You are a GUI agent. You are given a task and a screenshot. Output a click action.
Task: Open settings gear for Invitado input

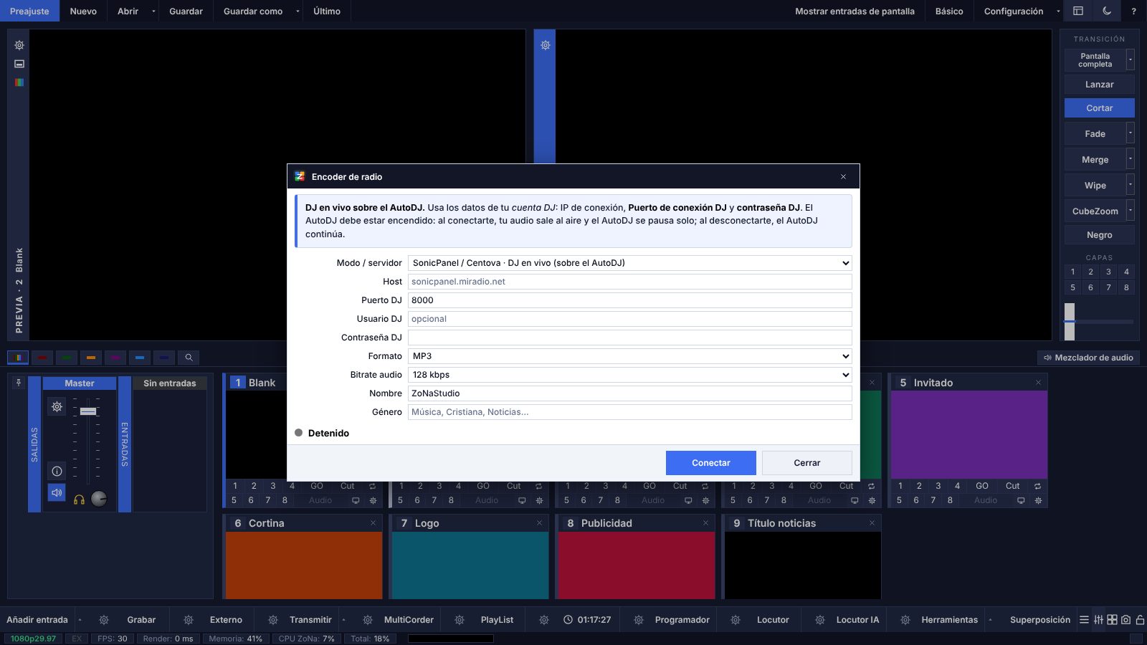[x=1038, y=500]
